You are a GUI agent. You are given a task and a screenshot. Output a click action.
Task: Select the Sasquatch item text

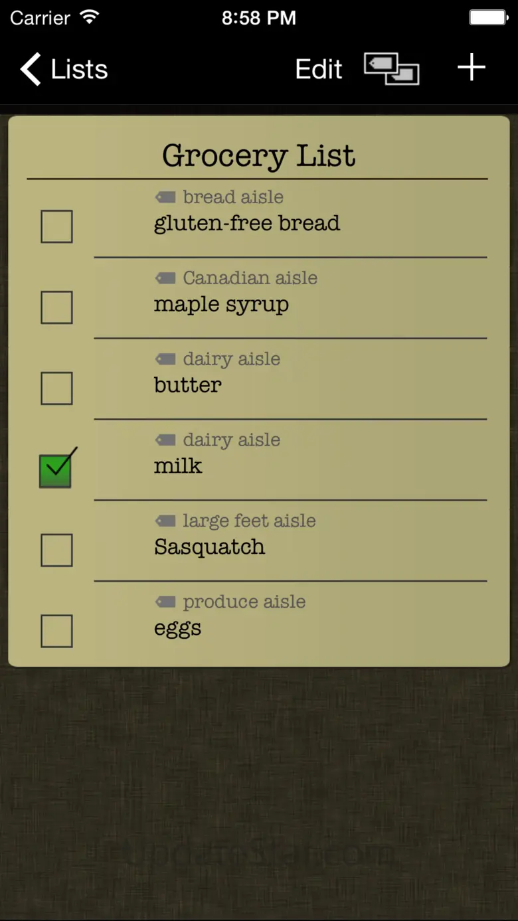[209, 547]
